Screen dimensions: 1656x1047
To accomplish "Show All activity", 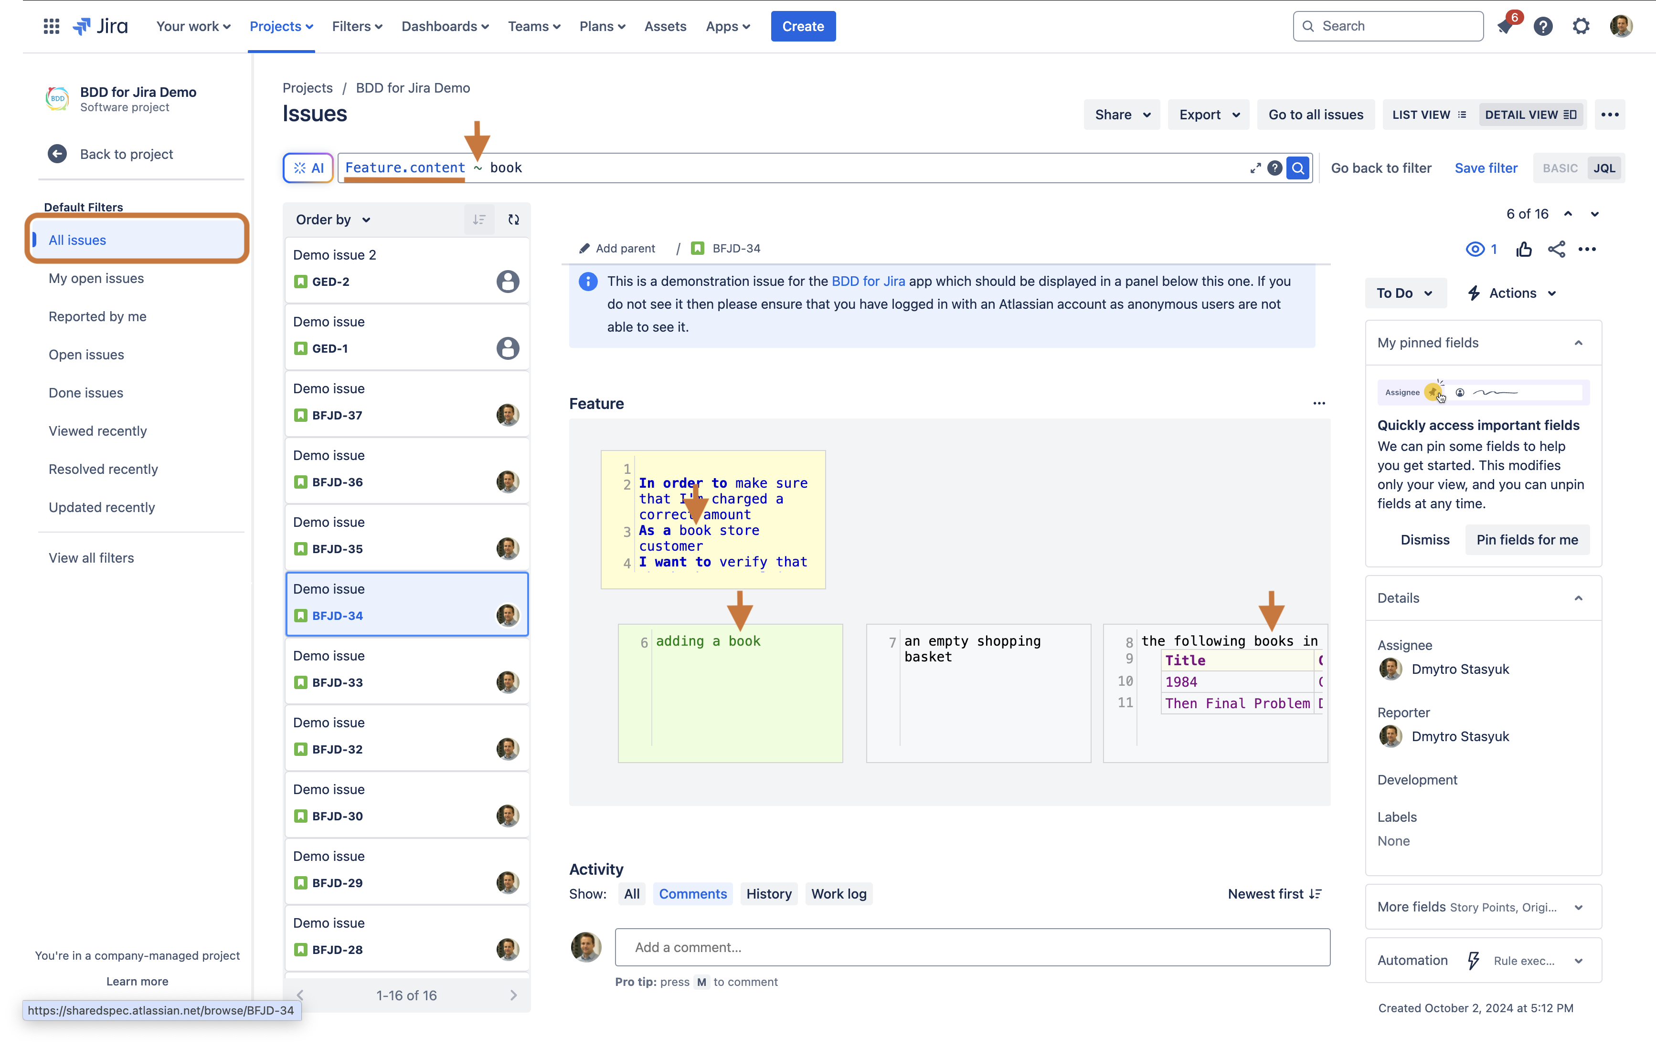I will click(631, 894).
